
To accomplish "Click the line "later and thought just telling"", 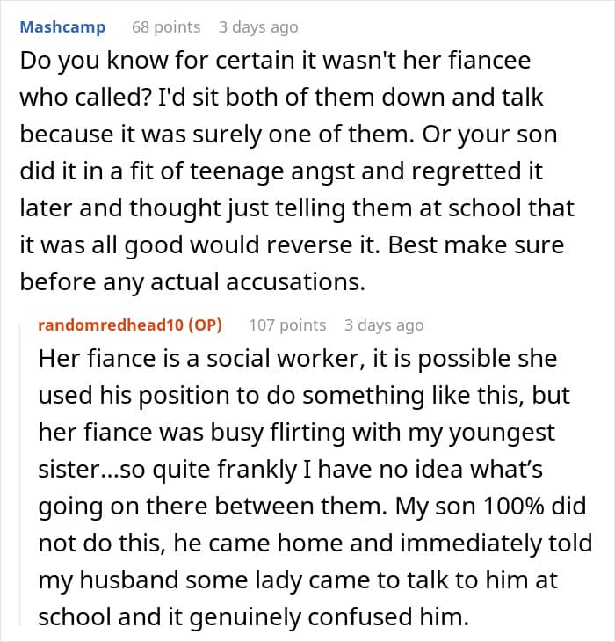I will (x=297, y=208).
